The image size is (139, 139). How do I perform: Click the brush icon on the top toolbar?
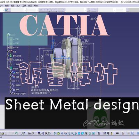[7, 10]
